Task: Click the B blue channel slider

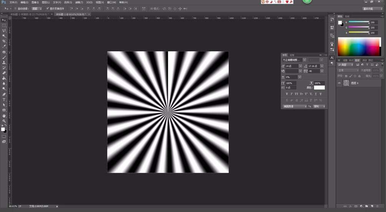Action: tap(359, 33)
